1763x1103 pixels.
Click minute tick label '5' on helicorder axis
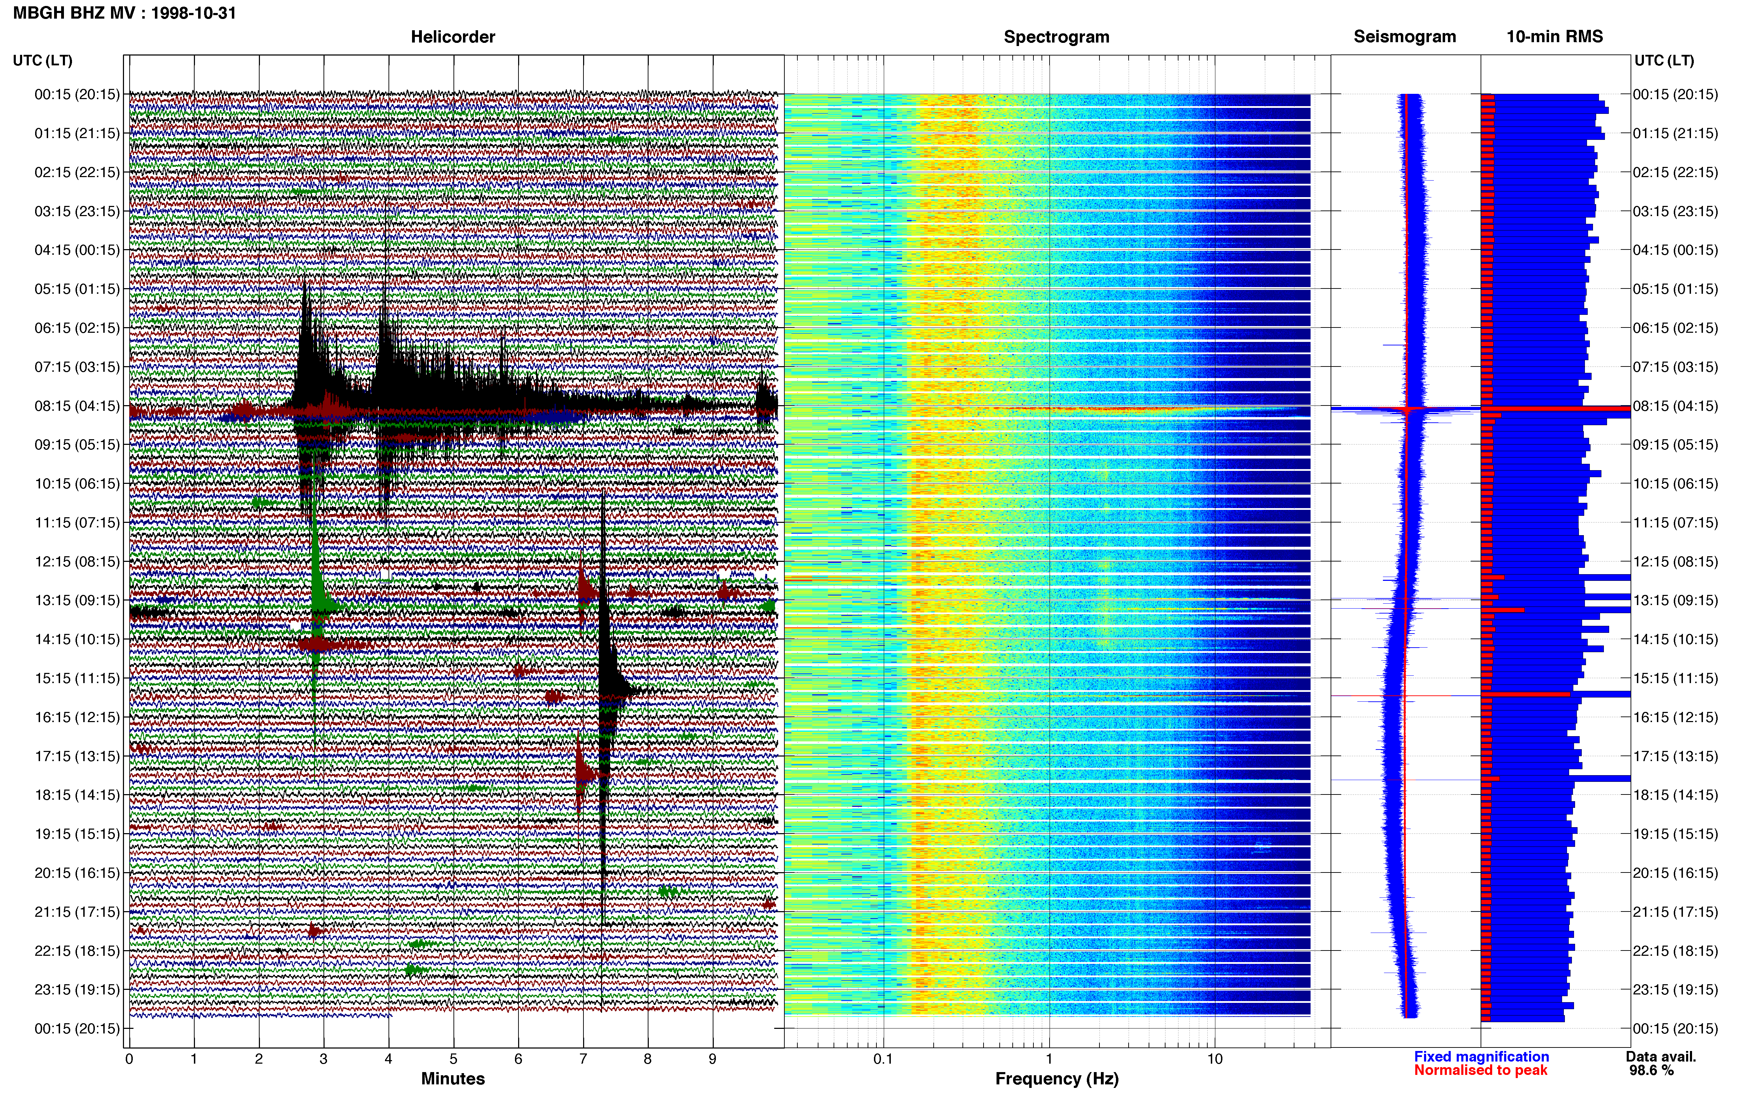click(x=453, y=1059)
